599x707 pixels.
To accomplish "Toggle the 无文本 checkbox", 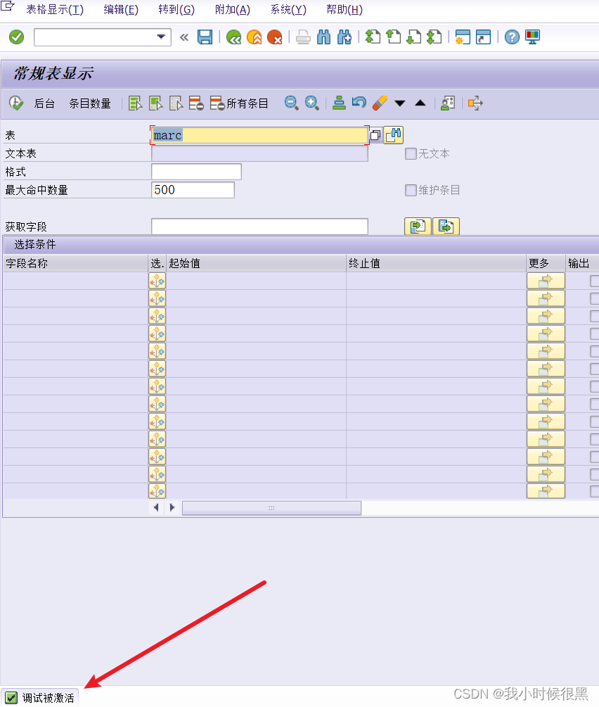I will pos(411,154).
